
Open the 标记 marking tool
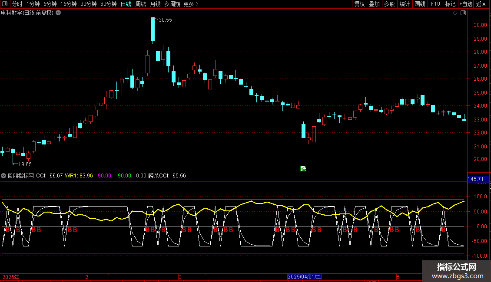click(450, 4)
